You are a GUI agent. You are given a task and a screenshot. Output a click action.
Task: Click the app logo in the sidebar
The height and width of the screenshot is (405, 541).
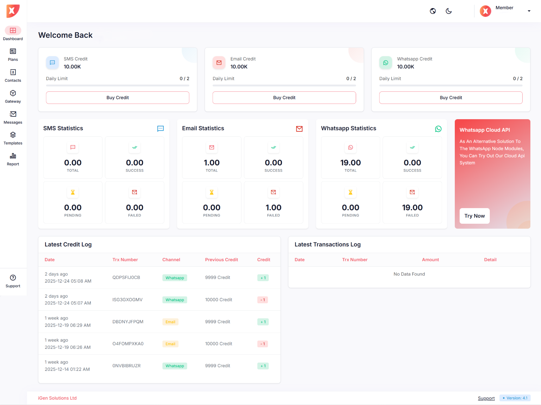pos(13,11)
